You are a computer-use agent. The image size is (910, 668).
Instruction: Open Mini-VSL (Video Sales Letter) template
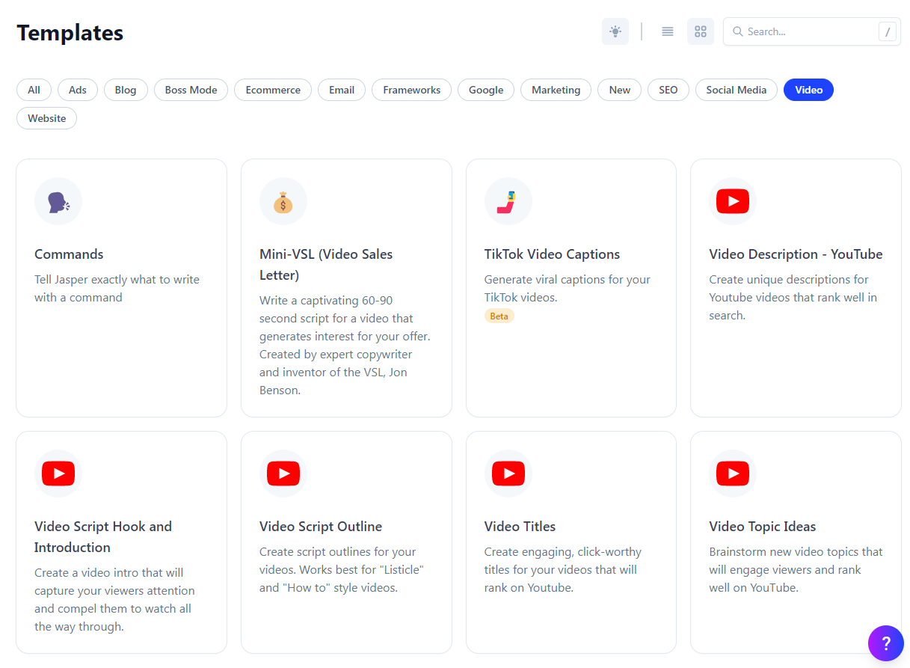tap(326, 265)
